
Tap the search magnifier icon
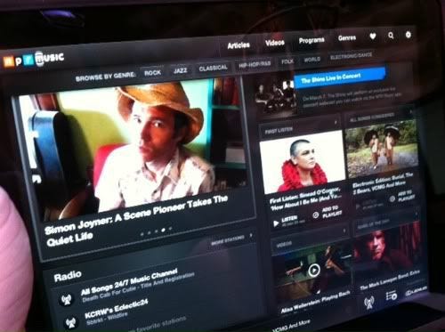tap(391, 36)
